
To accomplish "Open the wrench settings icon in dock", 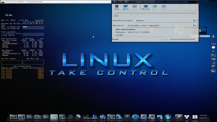I will coord(179,117).
